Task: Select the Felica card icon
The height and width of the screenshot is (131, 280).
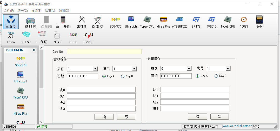Action: 11,37
